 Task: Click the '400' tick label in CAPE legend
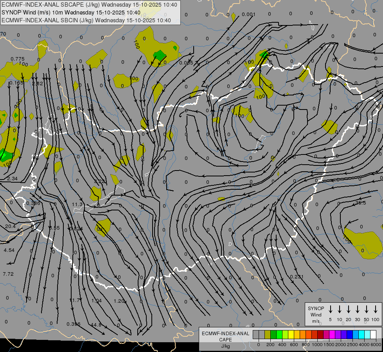pyautogui.click(x=282, y=345)
